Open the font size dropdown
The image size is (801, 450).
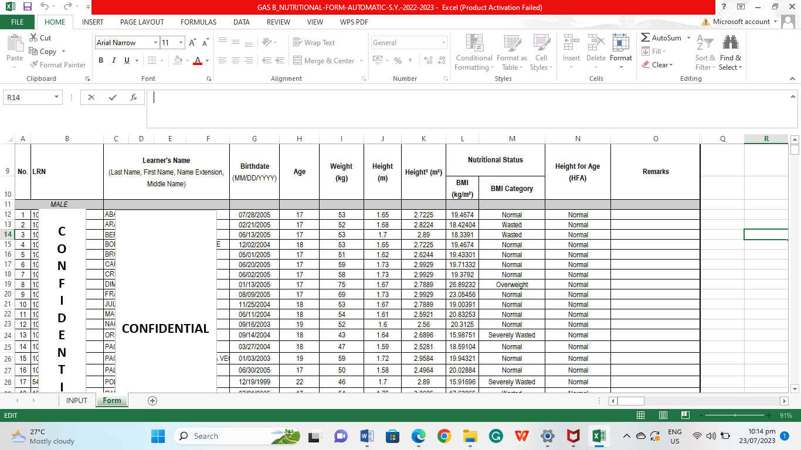181,43
